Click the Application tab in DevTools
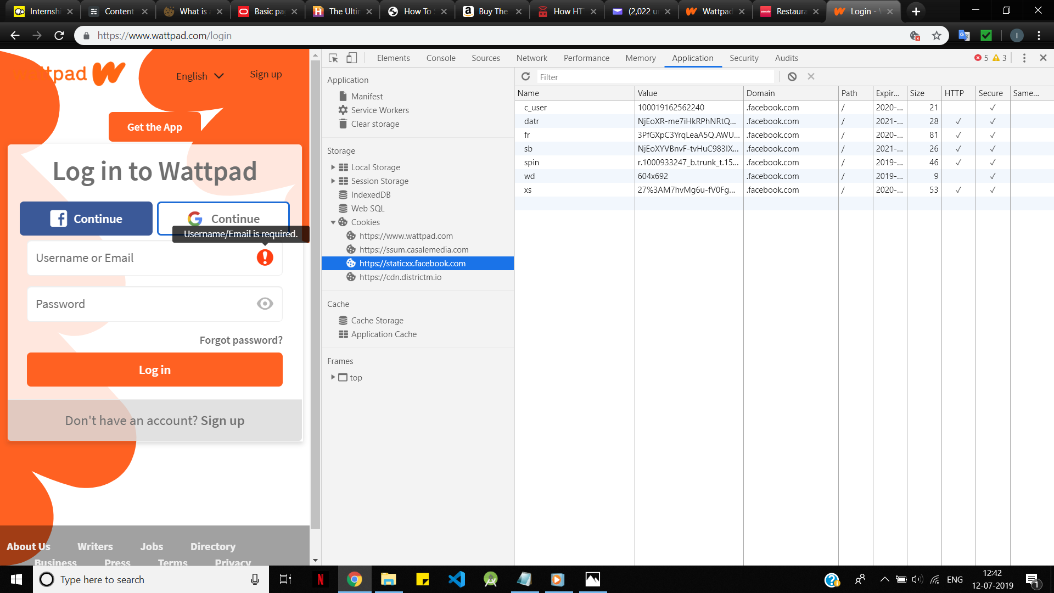The height and width of the screenshot is (593, 1054). coord(692,58)
